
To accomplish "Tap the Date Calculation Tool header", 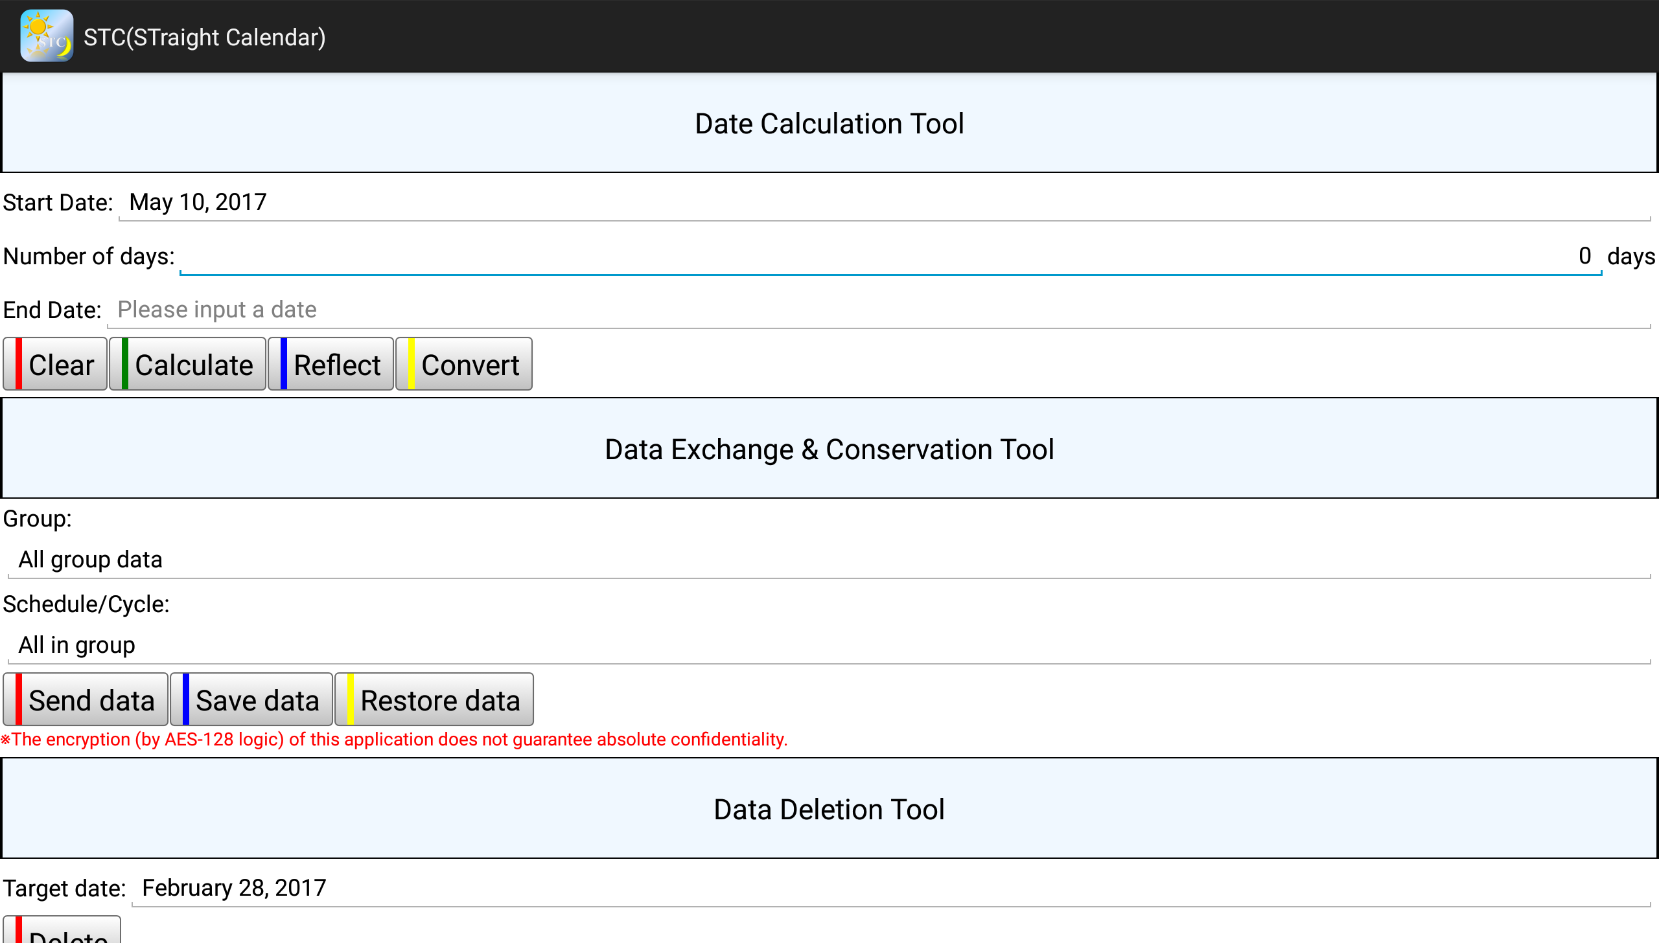I will click(x=829, y=123).
